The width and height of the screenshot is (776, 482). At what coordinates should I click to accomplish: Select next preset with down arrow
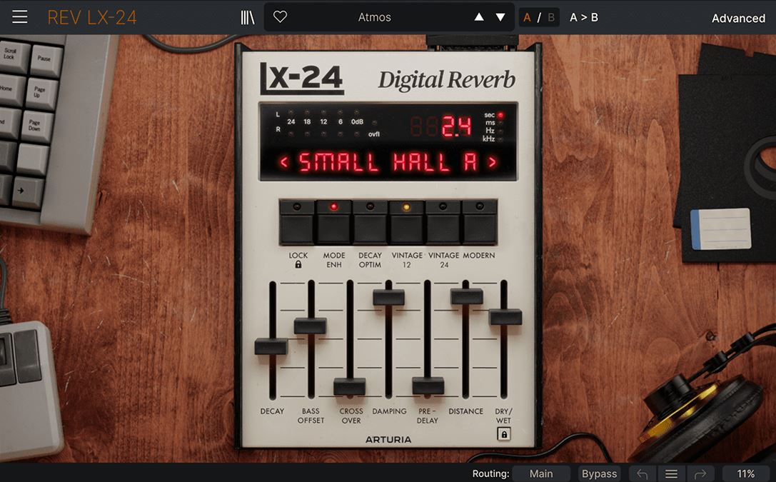point(500,17)
